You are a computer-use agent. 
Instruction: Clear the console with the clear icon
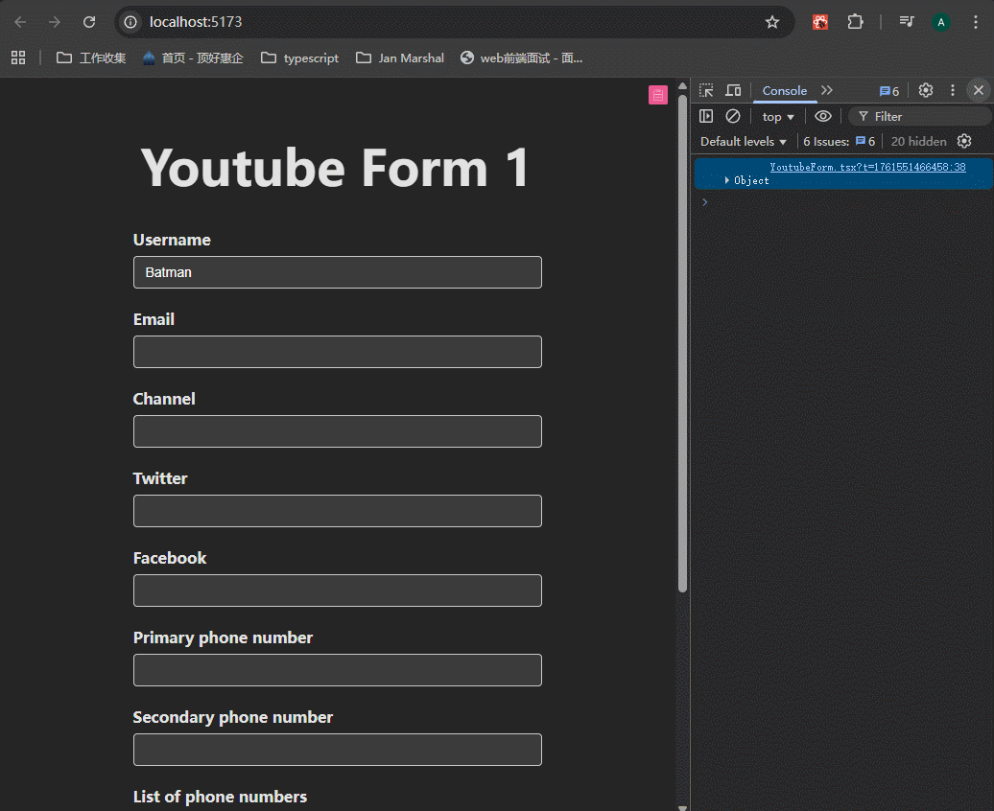733,116
